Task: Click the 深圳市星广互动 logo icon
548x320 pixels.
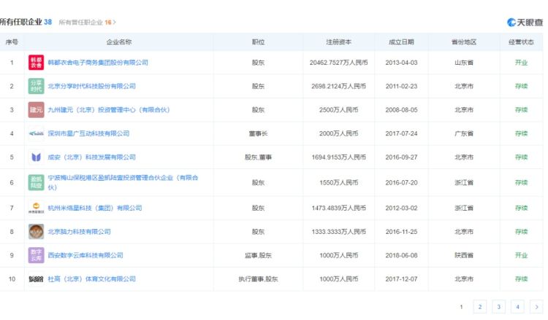Action: coord(36,133)
